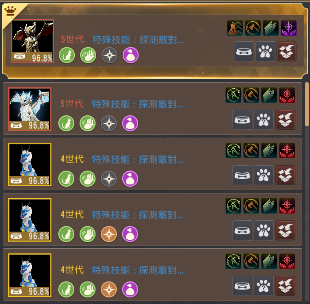Screen dimensions: 310x304
Task: Click the pet list vertical scrollbar handle
Action: click(x=307, y=104)
